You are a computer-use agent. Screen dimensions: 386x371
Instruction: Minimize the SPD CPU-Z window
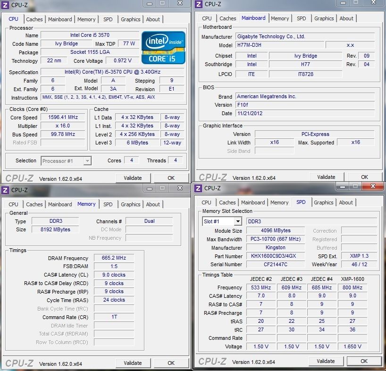tap(342, 186)
